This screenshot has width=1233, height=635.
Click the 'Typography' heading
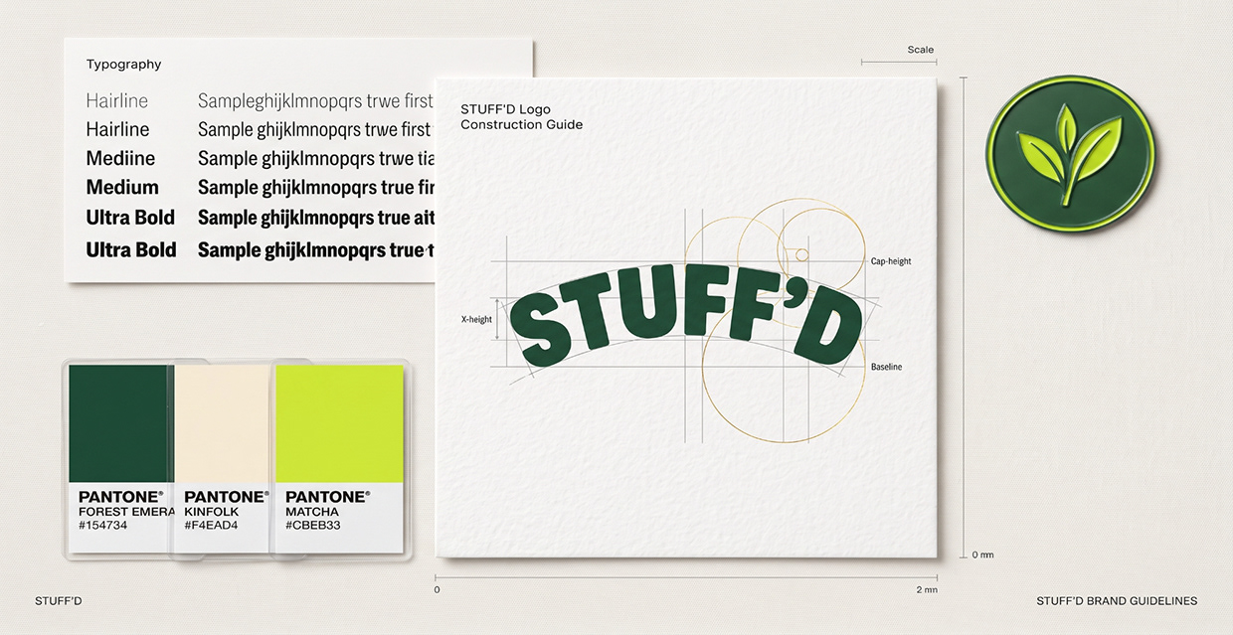tap(123, 65)
